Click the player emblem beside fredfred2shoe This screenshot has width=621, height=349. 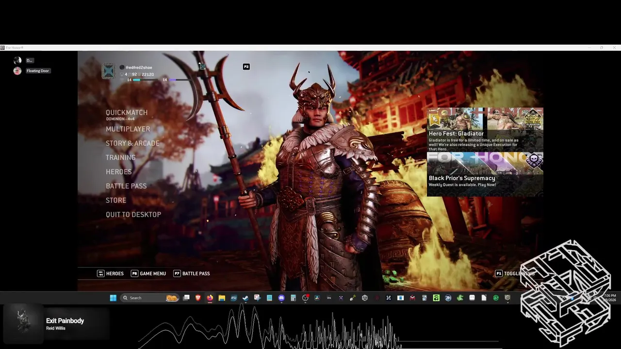[108, 71]
